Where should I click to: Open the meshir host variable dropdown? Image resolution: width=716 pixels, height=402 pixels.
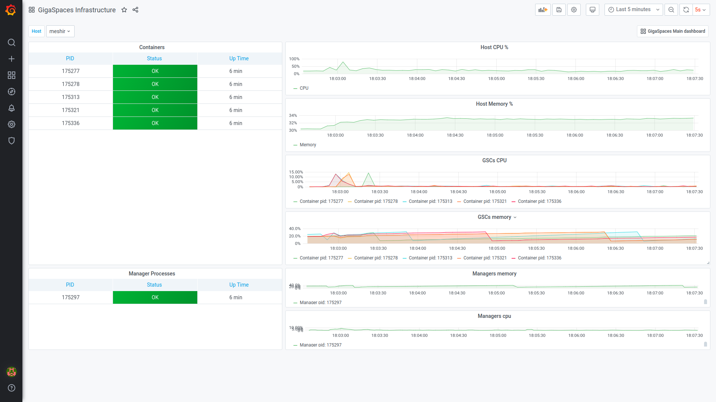(x=60, y=31)
